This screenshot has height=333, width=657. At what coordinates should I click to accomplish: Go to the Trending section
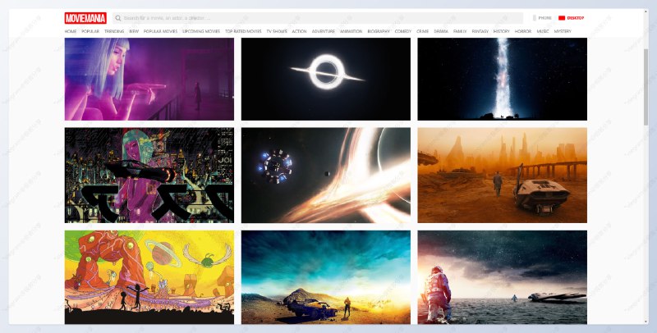[114, 31]
